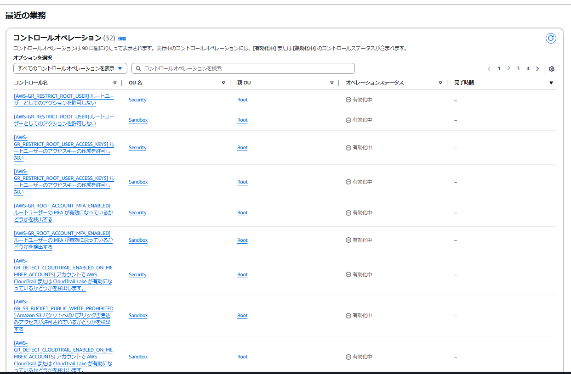The height and width of the screenshot is (374, 571).
Task: Open AWS-GR_ROOT_ACCOUNT_MFA_ENABLED control for Security
Action: (x=63, y=213)
